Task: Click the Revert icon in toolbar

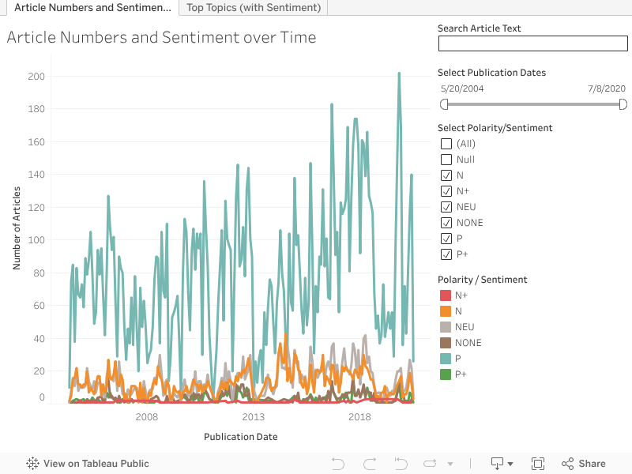Action: point(401,464)
